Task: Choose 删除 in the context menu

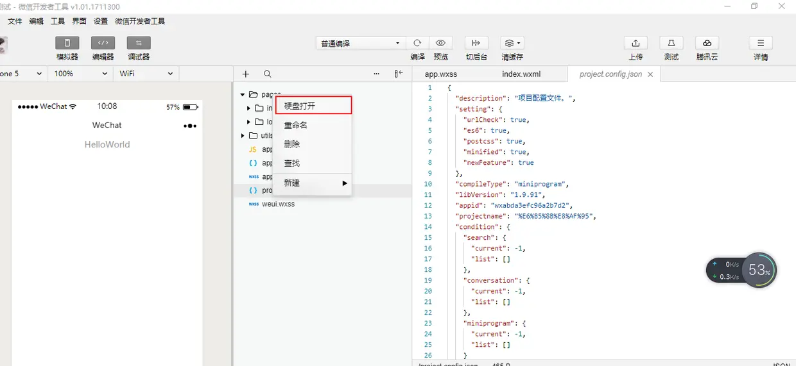Action: point(312,144)
